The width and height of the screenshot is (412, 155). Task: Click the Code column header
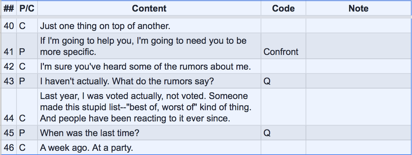click(x=283, y=8)
